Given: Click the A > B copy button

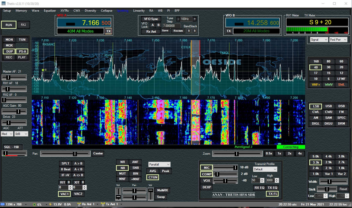Looking at the screenshot, I should click(x=78, y=164).
